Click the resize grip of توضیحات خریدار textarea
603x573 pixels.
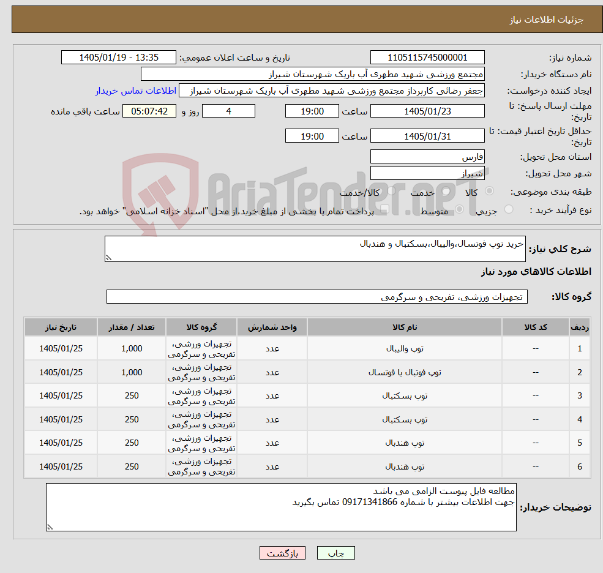point(50,527)
